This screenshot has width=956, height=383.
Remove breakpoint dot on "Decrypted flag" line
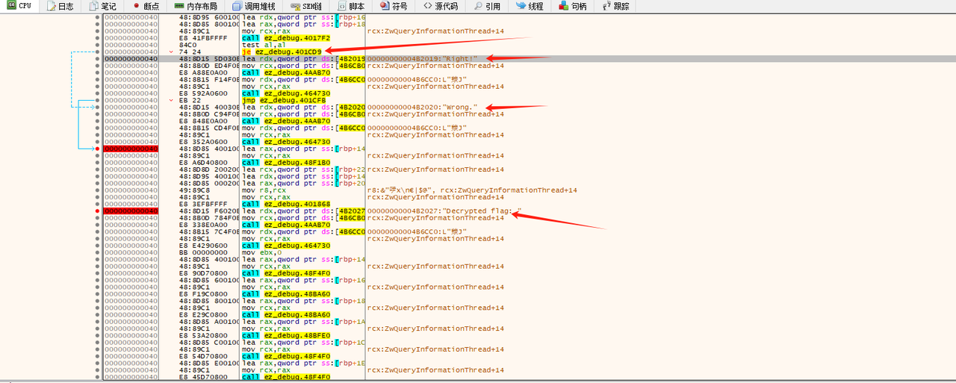[x=98, y=211]
